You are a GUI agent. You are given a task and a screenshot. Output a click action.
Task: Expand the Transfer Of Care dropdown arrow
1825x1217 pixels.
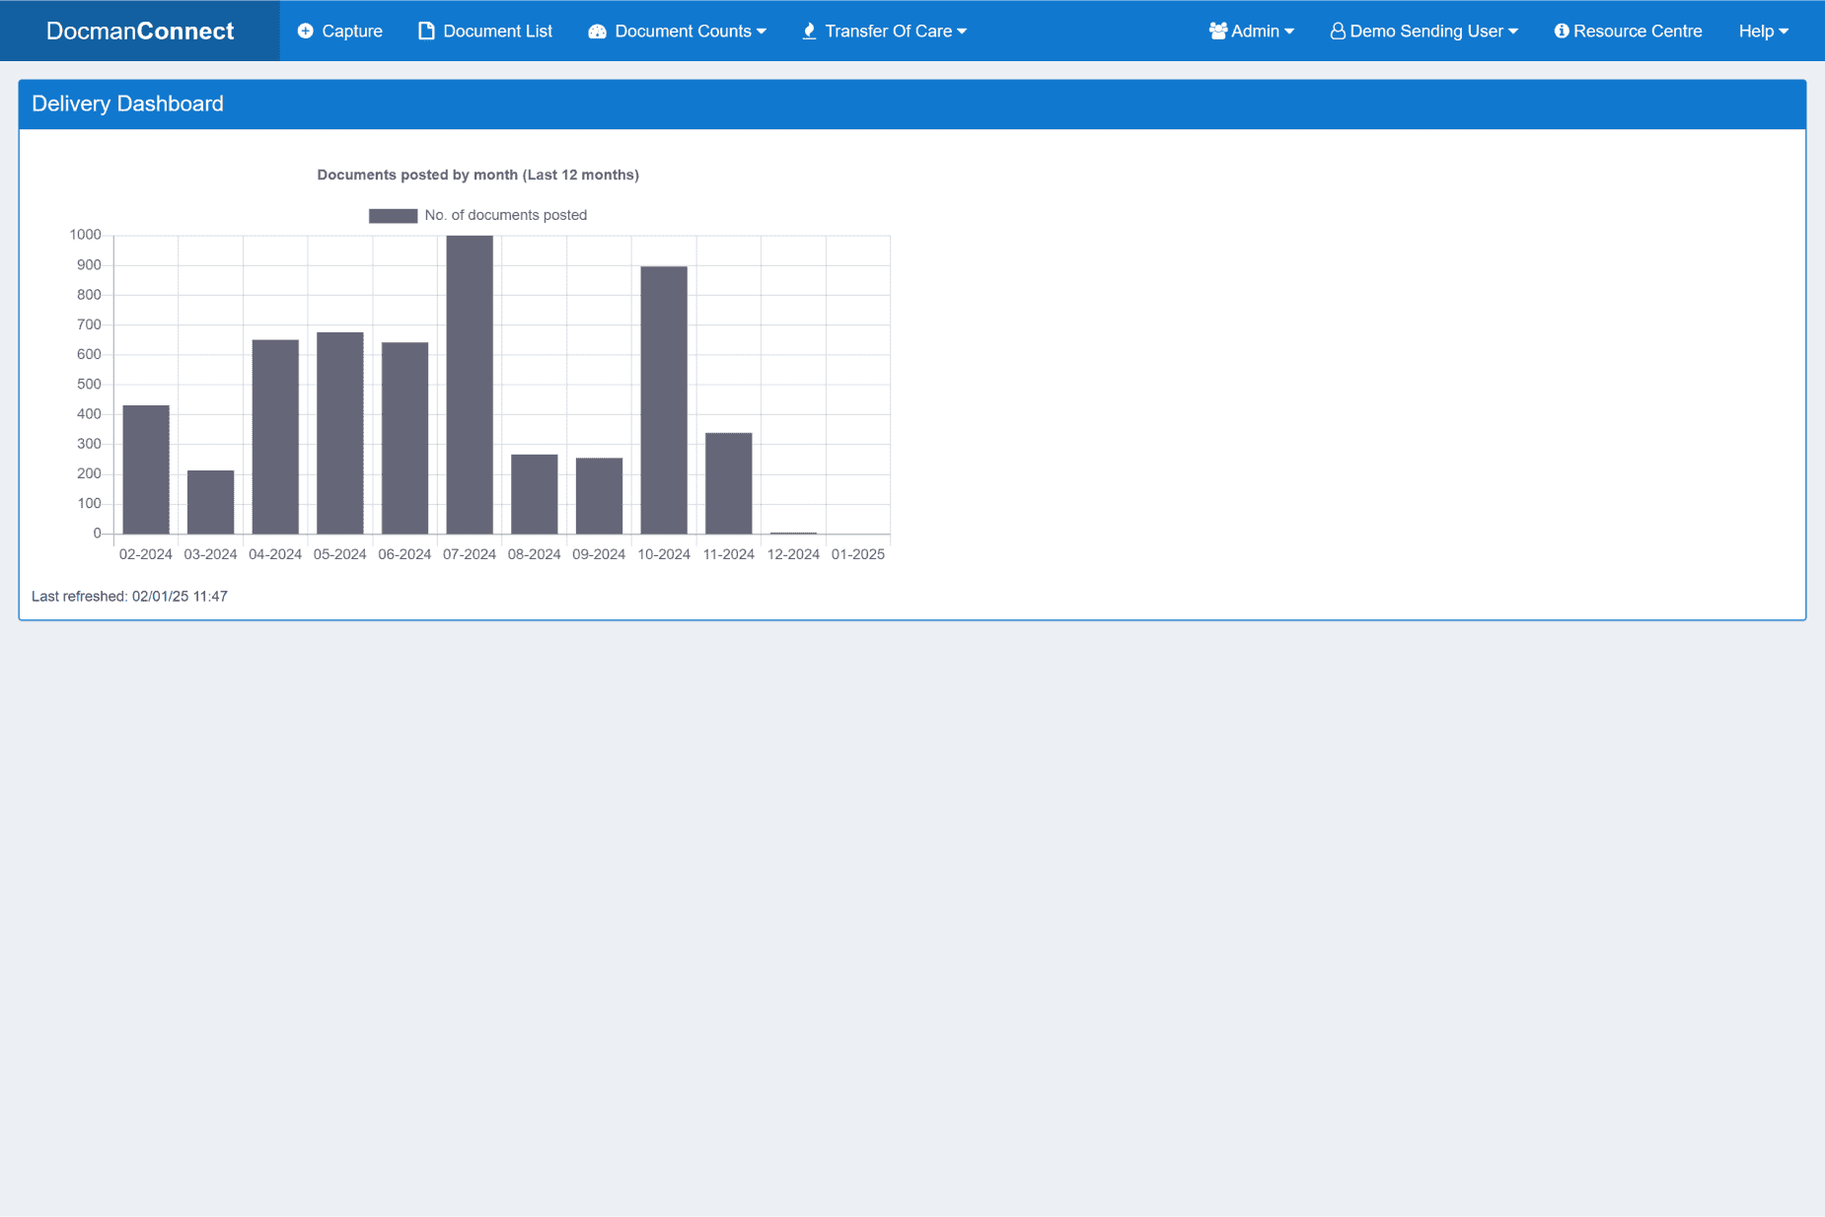[x=962, y=32]
